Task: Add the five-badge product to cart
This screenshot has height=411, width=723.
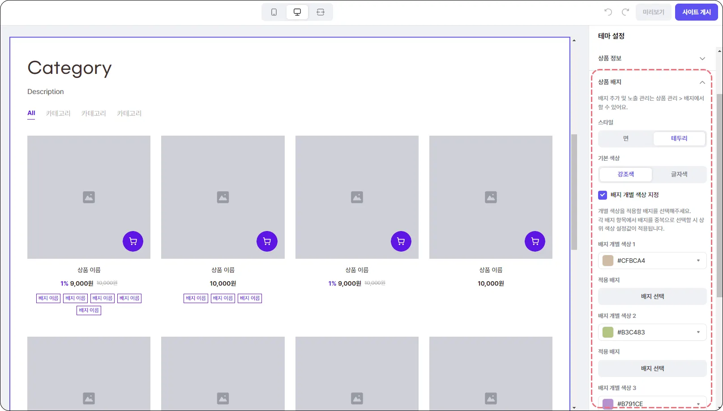Action: click(x=133, y=241)
